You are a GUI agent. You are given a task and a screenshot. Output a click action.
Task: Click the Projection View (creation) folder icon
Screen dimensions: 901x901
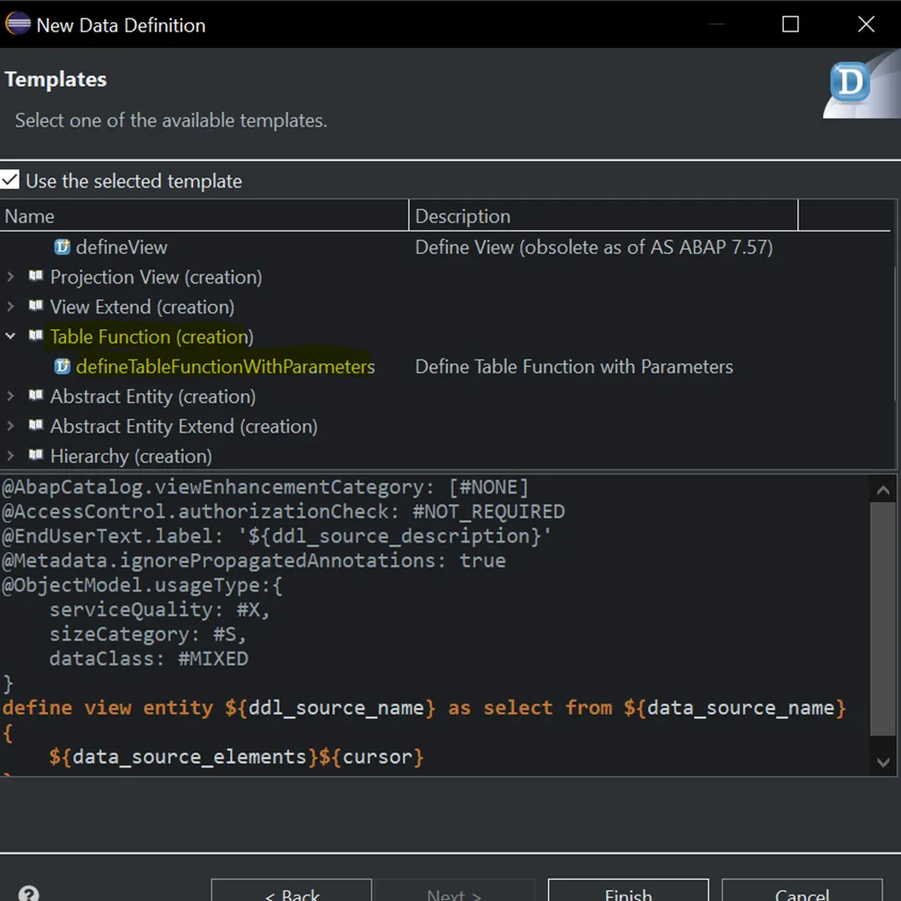[37, 276]
